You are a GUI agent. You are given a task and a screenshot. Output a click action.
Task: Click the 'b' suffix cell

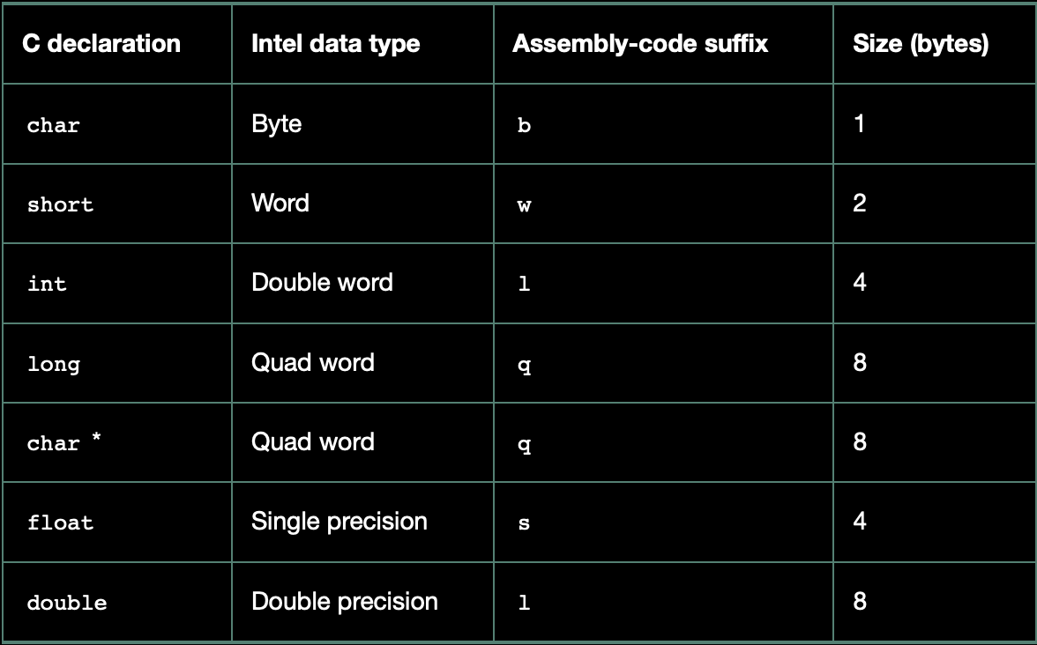(663, 124)
